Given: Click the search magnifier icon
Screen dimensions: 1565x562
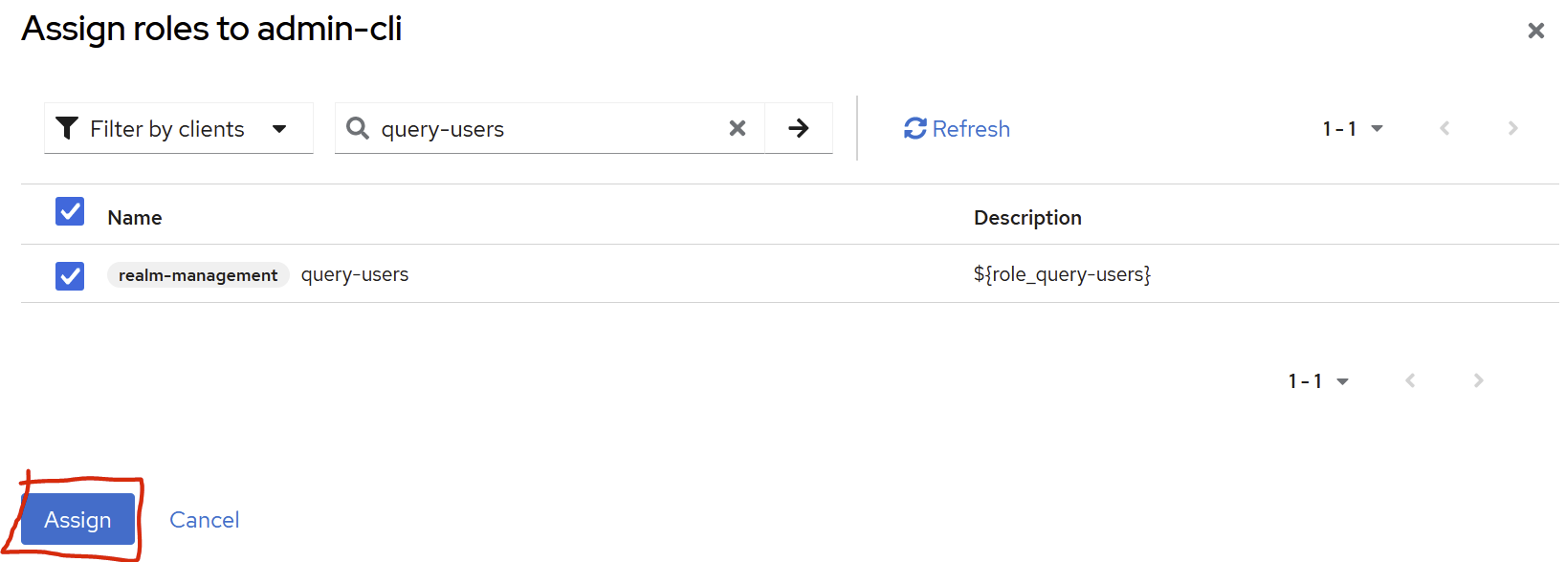Looking at the screenshot, I should click(x=358, y=128).
